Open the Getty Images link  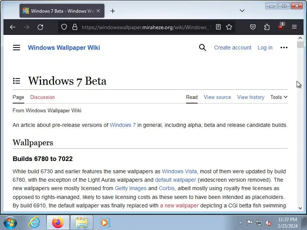tap(130, 188)
